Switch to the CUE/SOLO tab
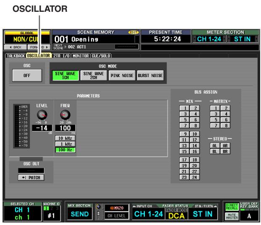Viewport: 261px width, 225px height. (101, 56)
